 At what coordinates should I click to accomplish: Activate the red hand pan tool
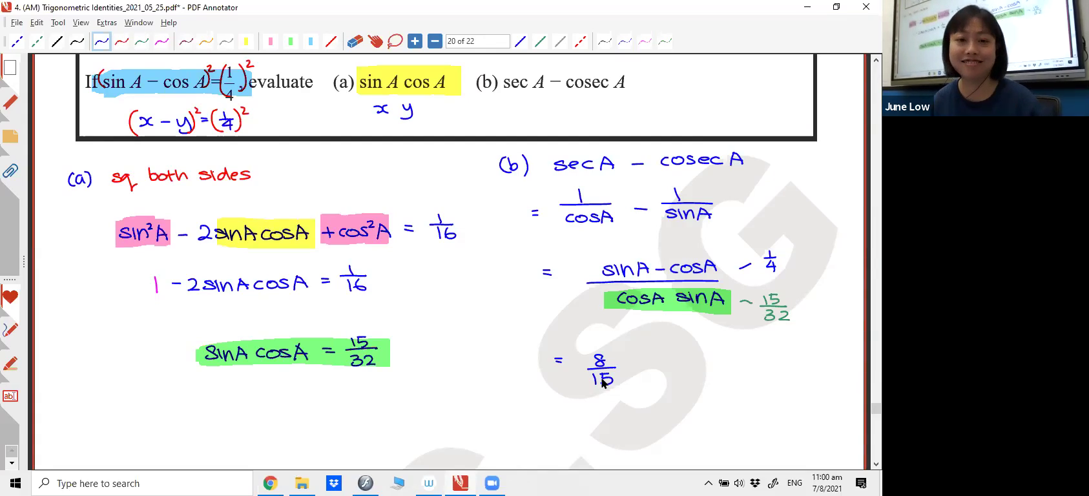(x=375, y=42)
